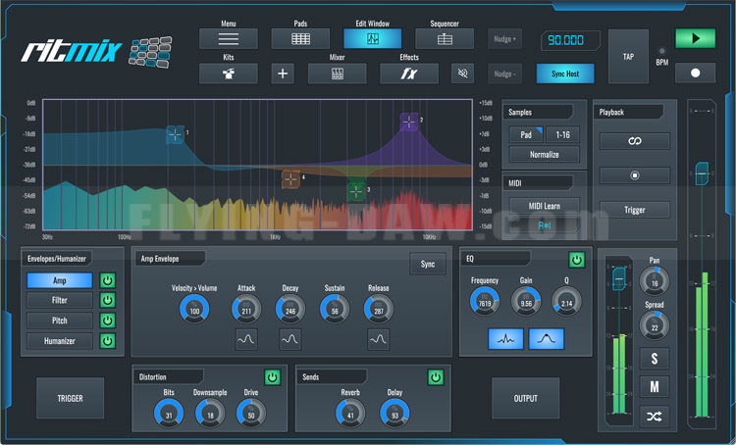Click the Delay send knob
Image resolution: width=736 pixels, height=445 pixels.
394,413
